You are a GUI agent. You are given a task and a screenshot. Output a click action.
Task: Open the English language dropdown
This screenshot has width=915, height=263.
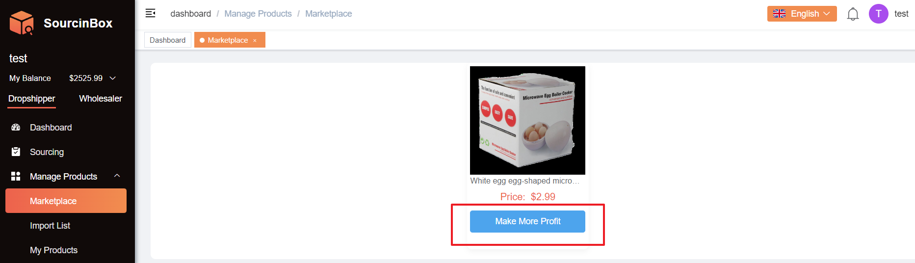(802, 14)
